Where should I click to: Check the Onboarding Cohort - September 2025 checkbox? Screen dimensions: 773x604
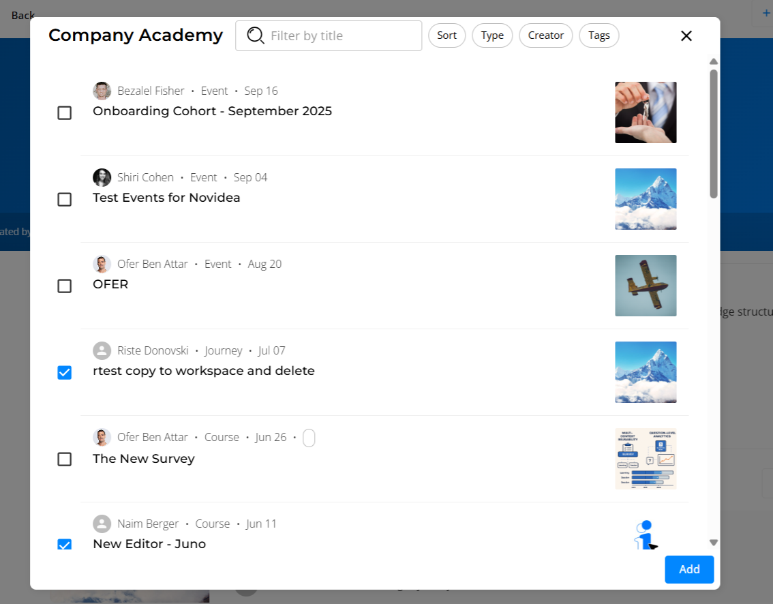point(65,113)
